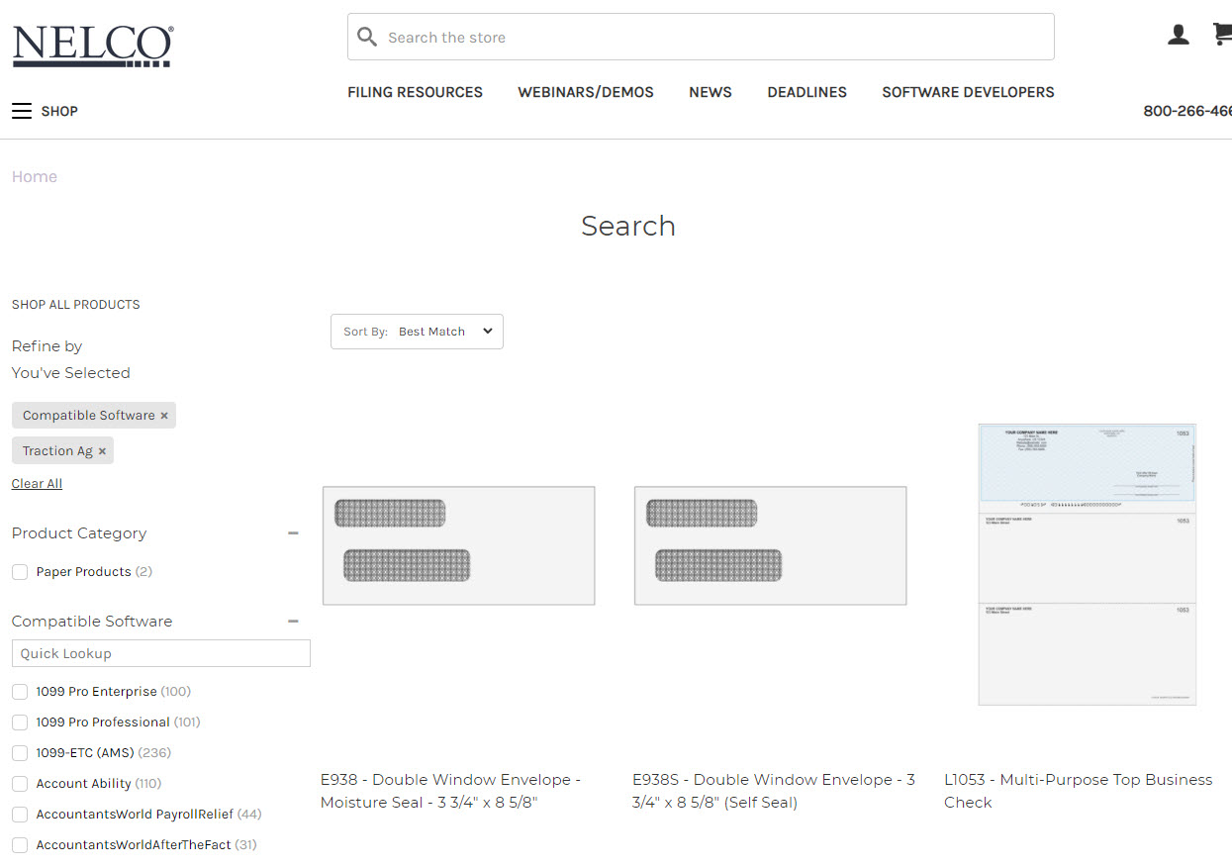Tick the Account Ability checkbox
This screenshot has height=867, width=1232.
pyautogui.click(x=20, y=784)
